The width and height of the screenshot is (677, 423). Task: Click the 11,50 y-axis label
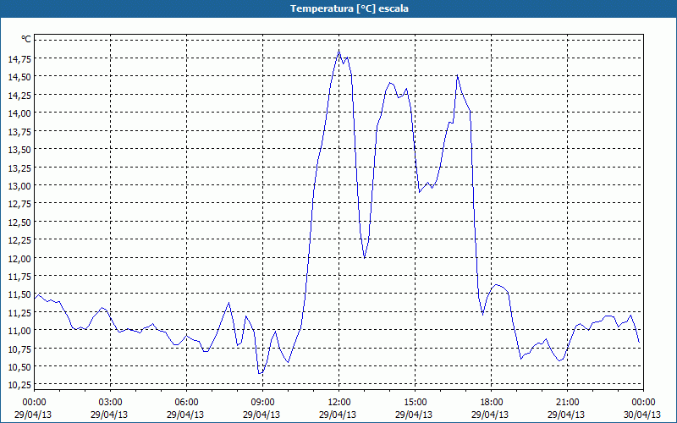tap(19, 294)
